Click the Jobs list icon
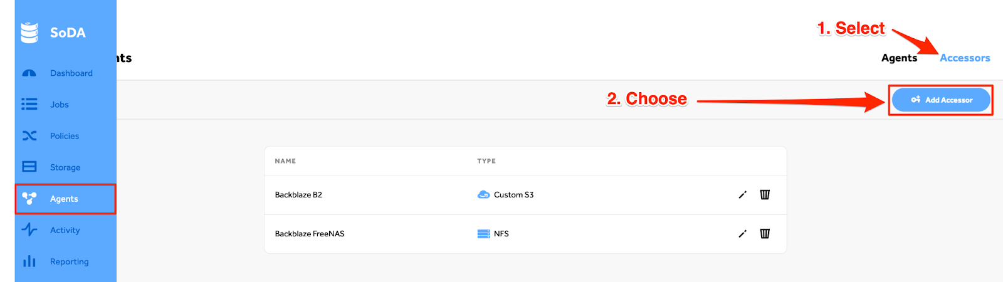 pyautogui.click(x=29, y=104)
